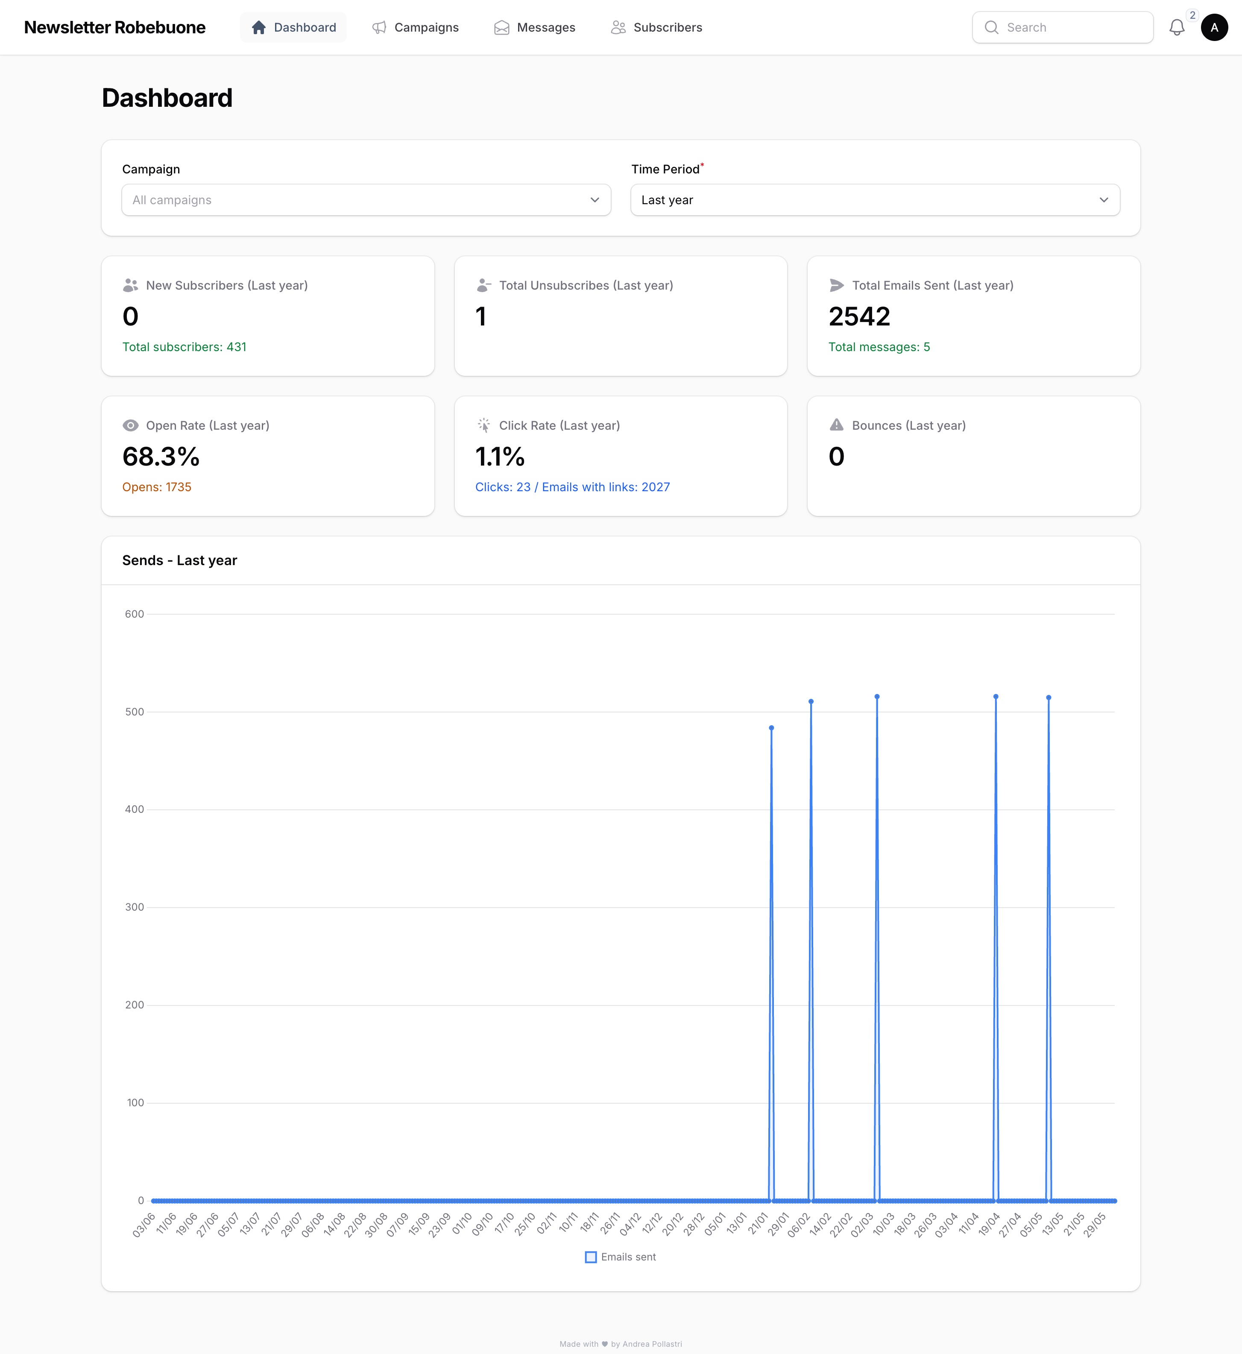Screen dimensions: 1242x1354
Task: Click the Andrea Pollastri footer credit
Action: pos(652,1344)
